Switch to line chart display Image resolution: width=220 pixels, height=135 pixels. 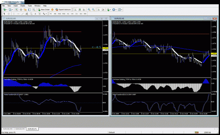coord(84,10)
